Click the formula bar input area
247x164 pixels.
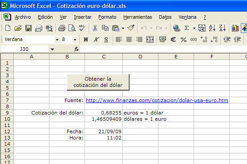[163, 49]
